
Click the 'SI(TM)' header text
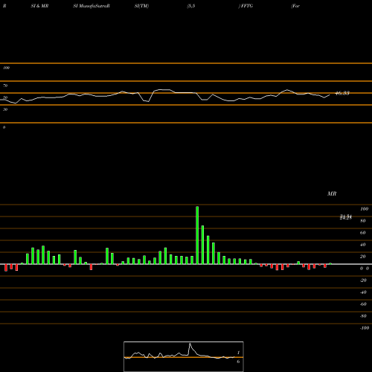click(x=141, y=6)
